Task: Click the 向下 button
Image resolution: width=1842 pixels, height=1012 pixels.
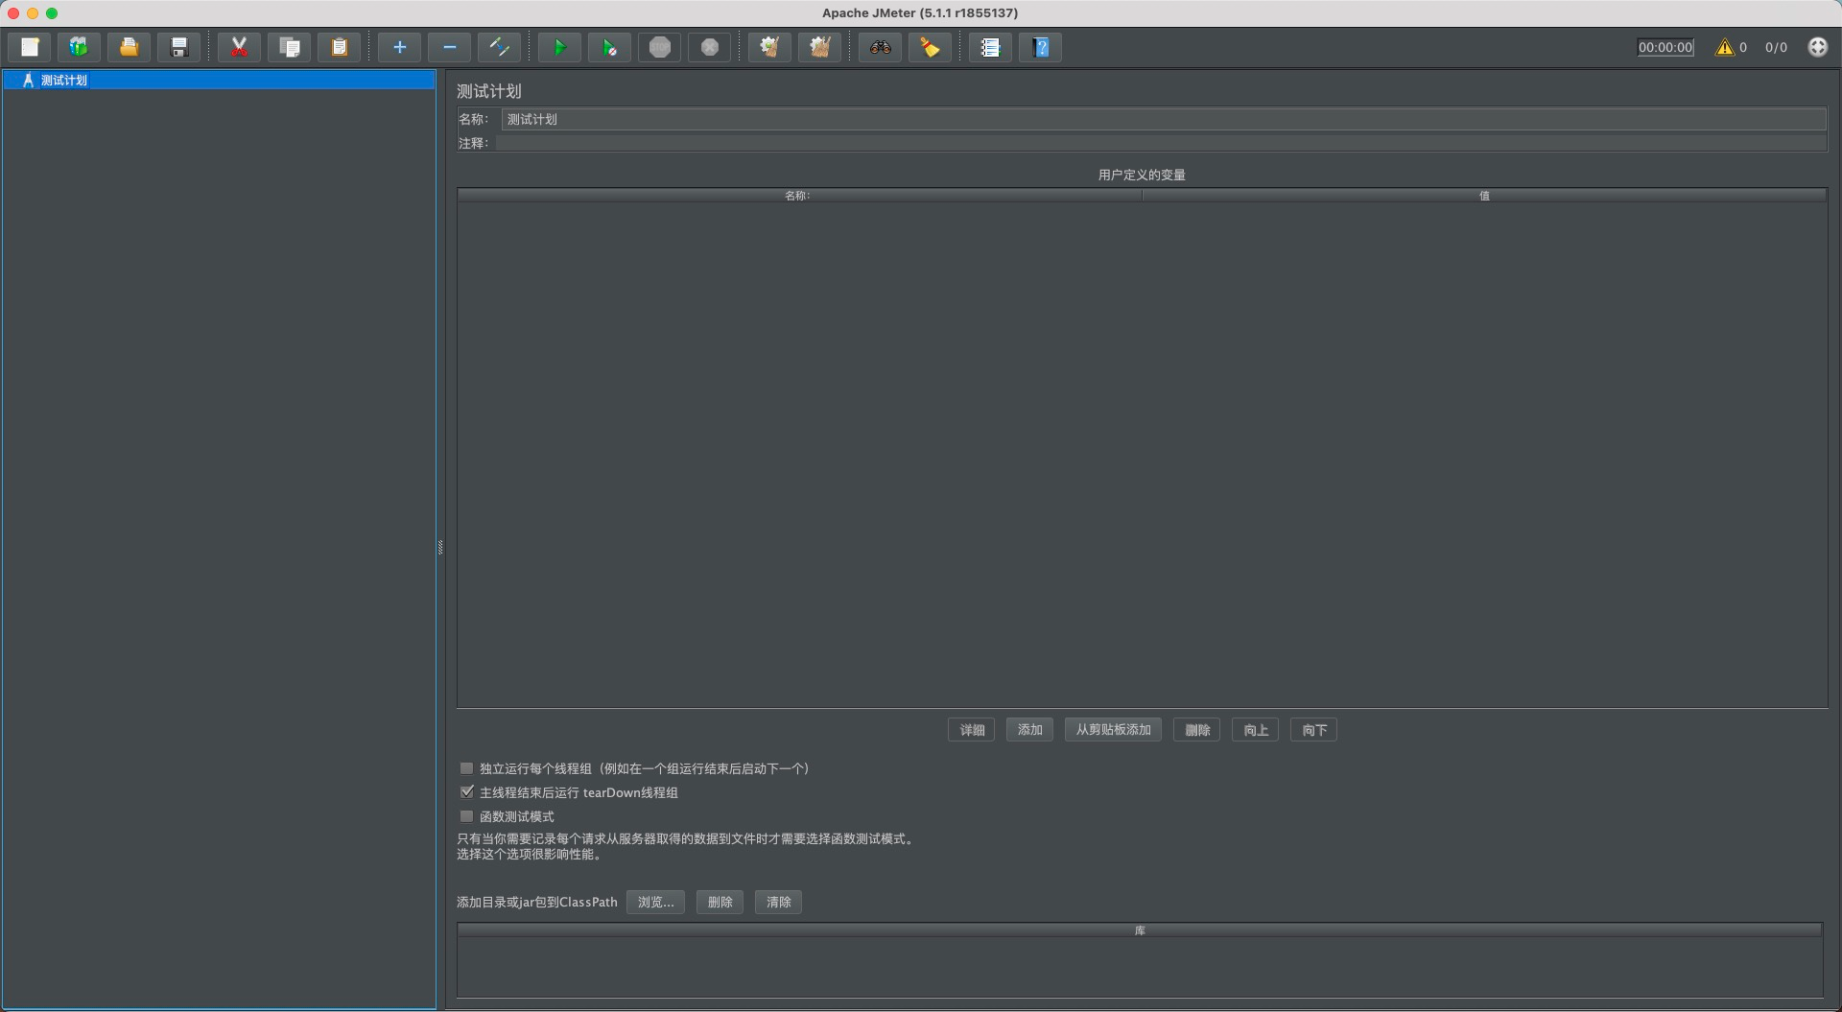Action: pos(1313,730)
